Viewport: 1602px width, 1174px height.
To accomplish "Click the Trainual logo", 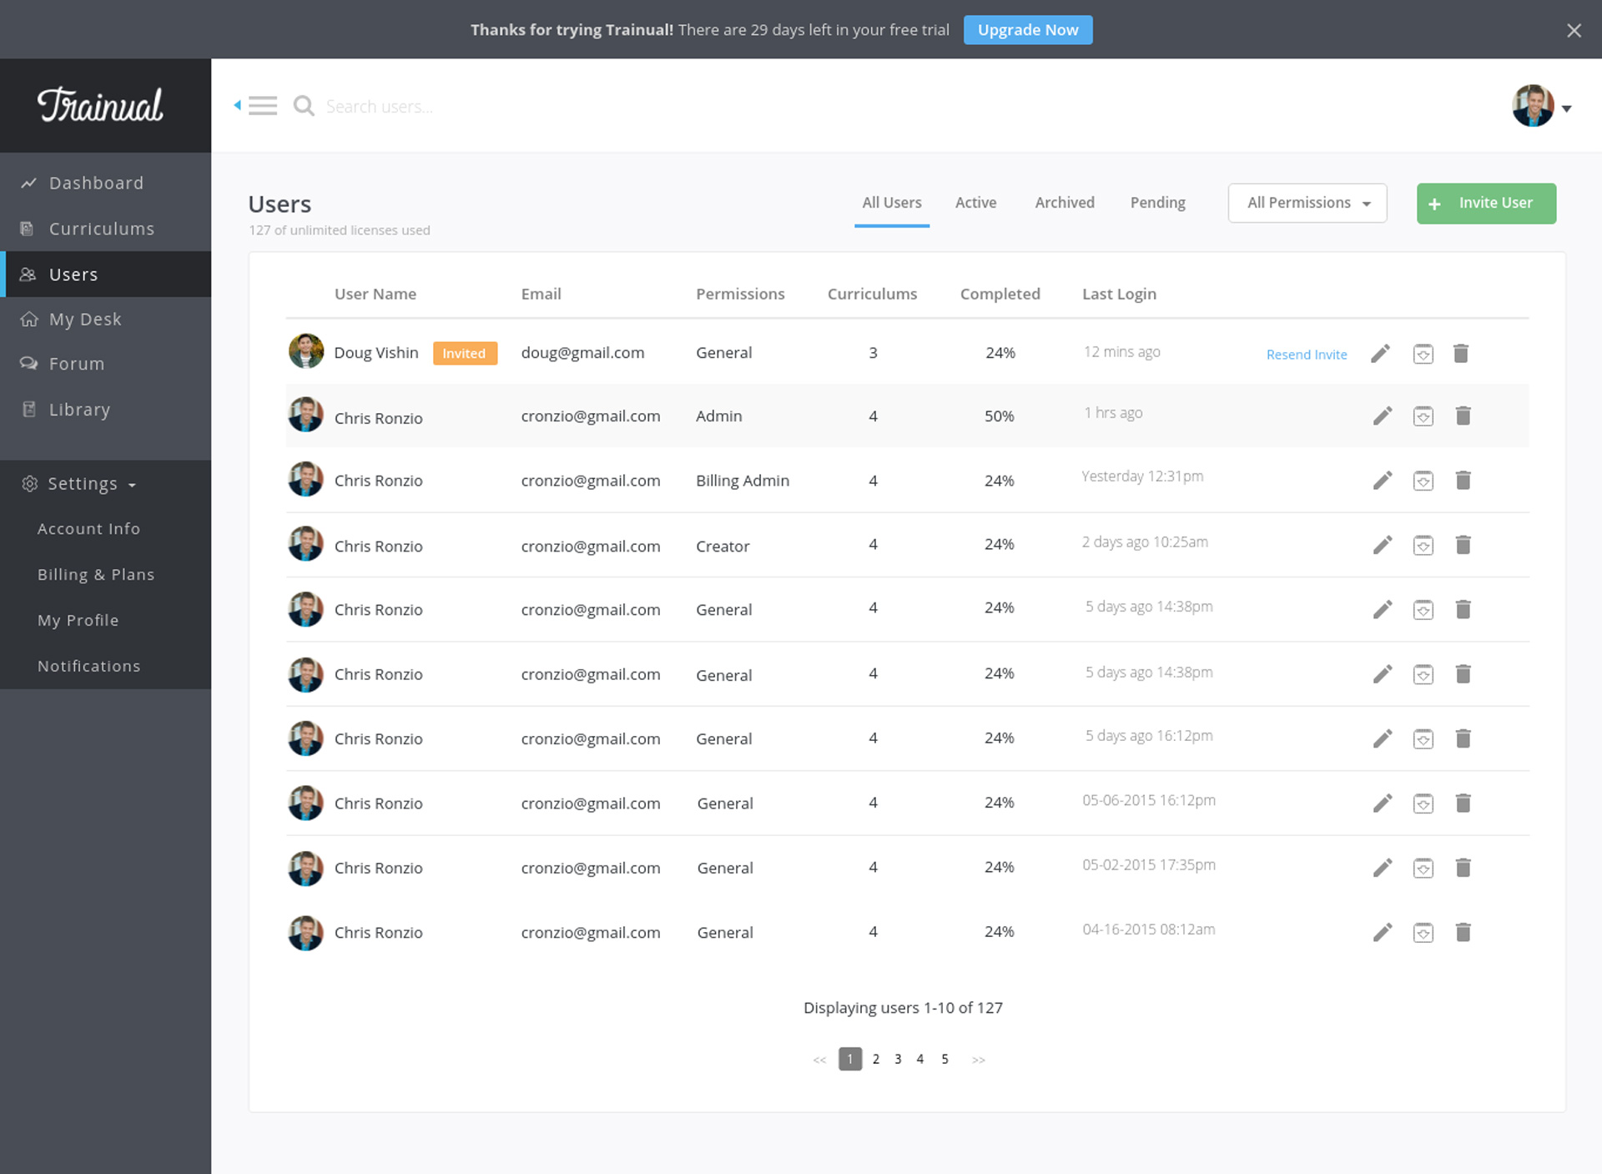I will pyautogui.click(x=100, y=105).
